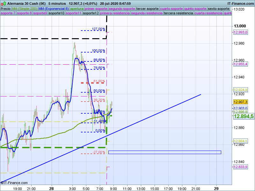This screenshot has width=255, height=191.
Task: Click the candlestick chart icon at top-left
Action: click(x=3, y=3)
